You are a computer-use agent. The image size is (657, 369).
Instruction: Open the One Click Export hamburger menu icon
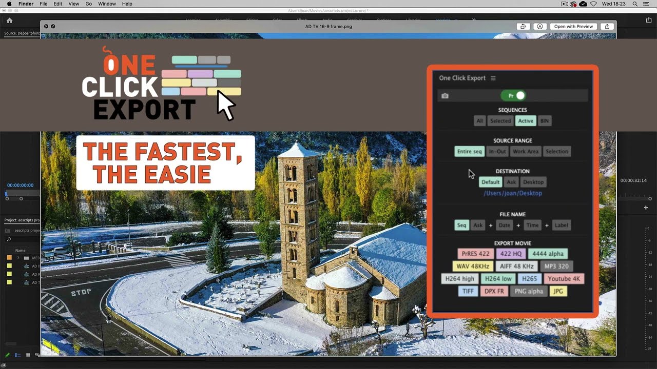point(493,78)
